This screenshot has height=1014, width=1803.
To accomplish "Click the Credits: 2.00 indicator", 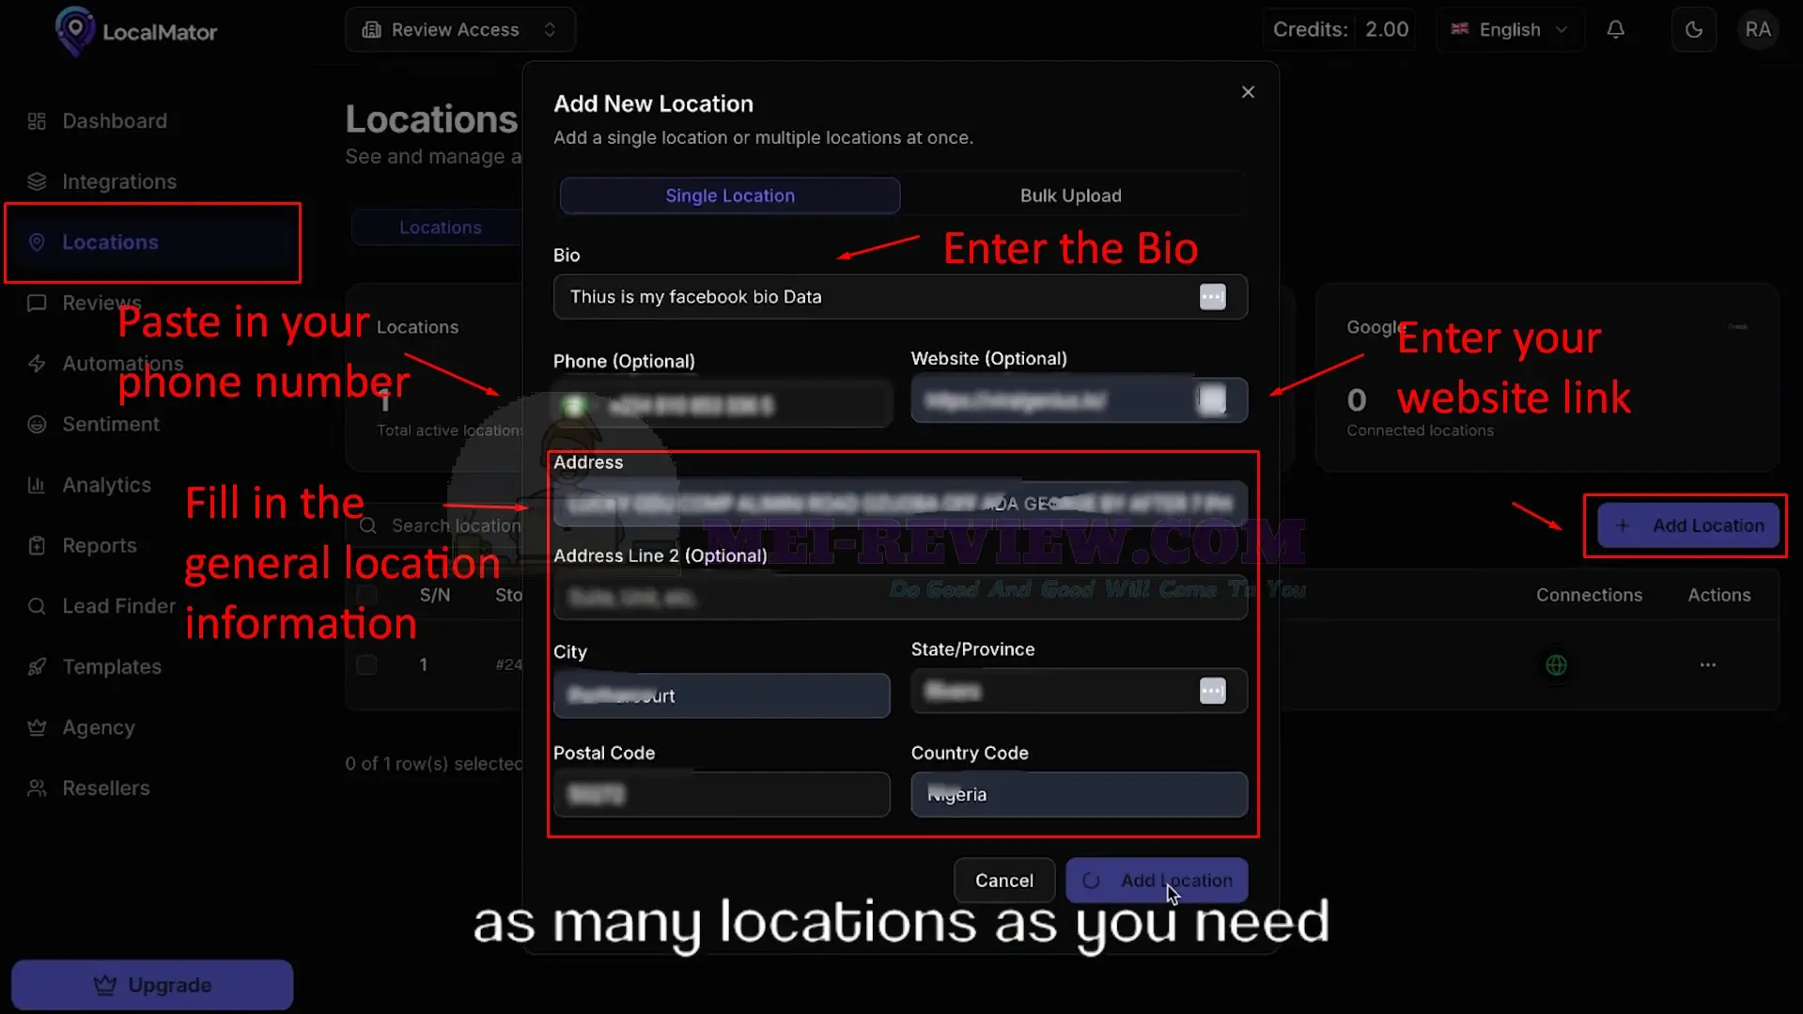I will tap(1340, 30).
